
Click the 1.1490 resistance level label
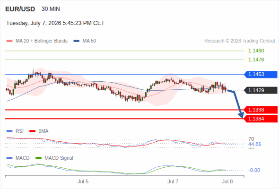(256, 51)
